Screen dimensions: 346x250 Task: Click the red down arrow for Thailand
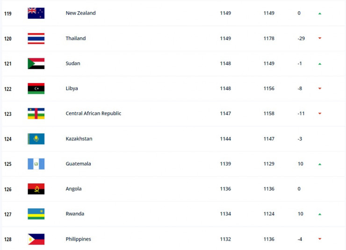pyautogui.click(x=320, y=38)
